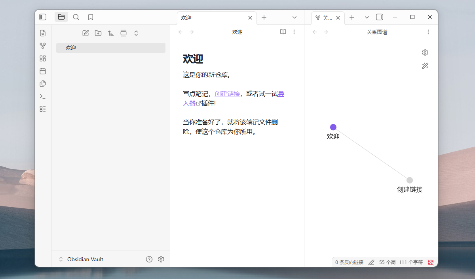Open tab list chevron in middle pane
The height and width of the screenshot is (279, 475).
click(294, 17)
